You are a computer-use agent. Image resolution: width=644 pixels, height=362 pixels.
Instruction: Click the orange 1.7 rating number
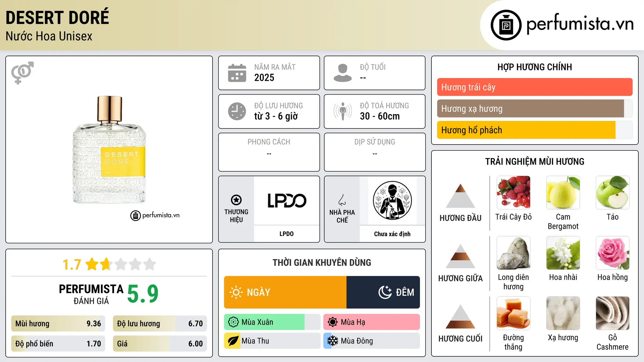[x=72, y=265]
